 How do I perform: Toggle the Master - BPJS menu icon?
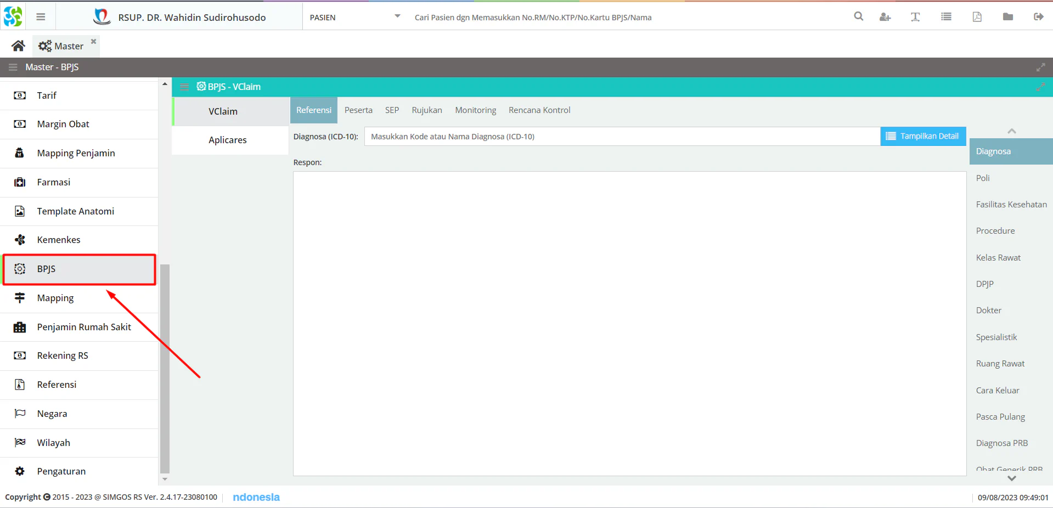pos(13,67)
